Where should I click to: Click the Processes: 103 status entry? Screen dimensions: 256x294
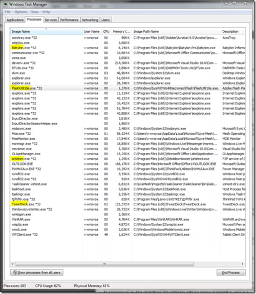pos(15,286)
